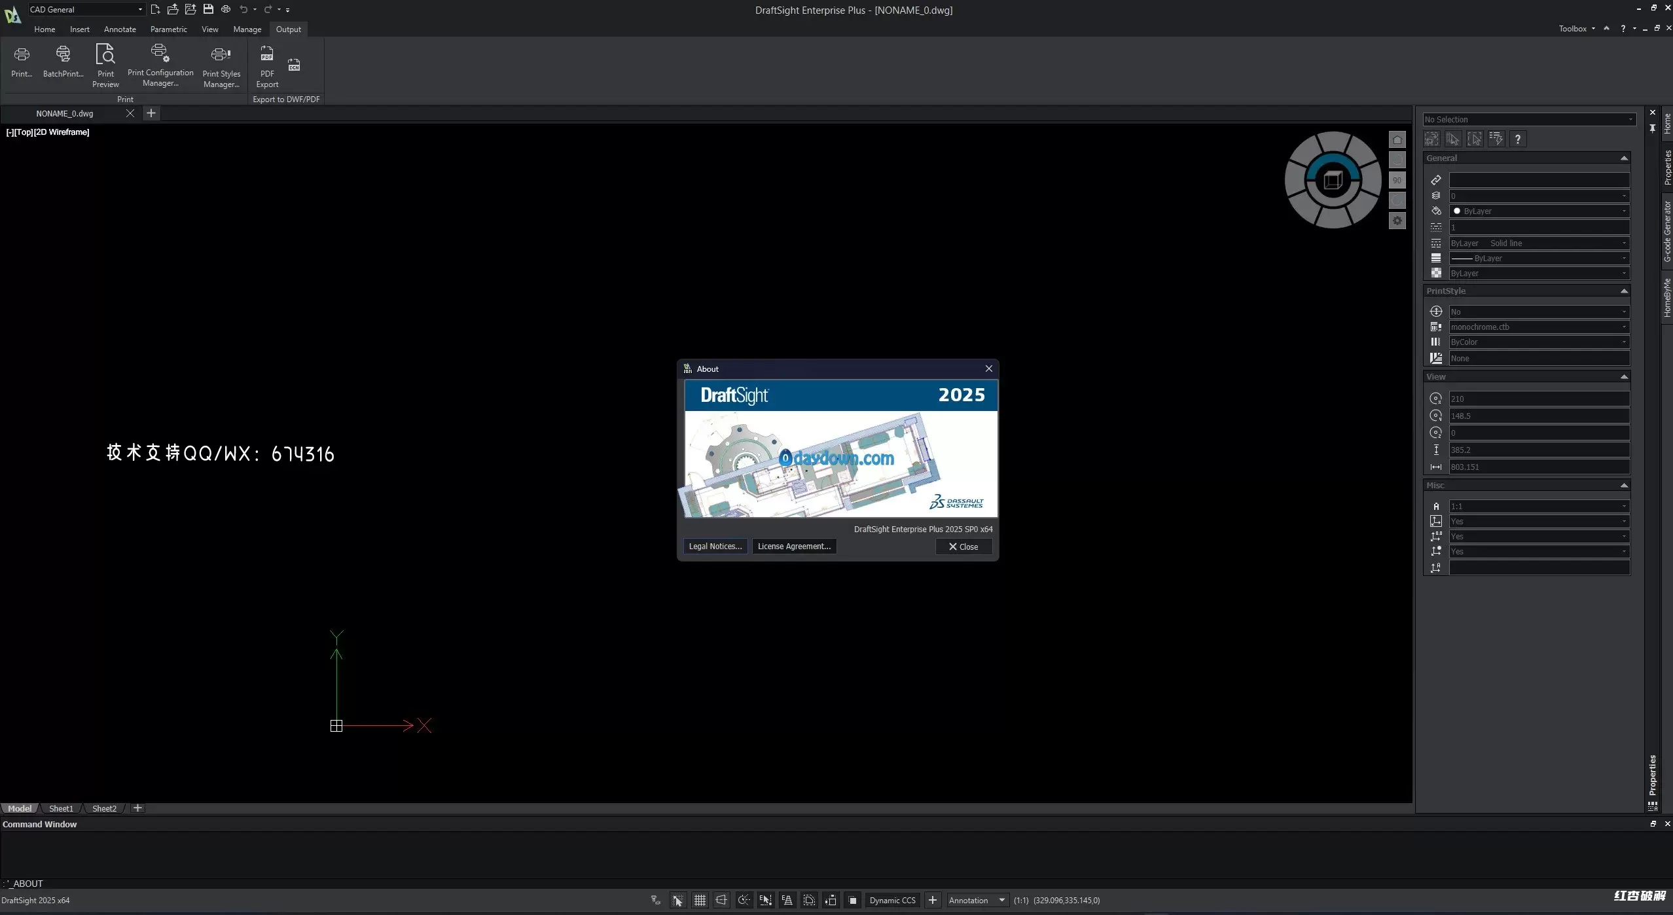Switch to the Annotate ribbon tab

(120, 29)
